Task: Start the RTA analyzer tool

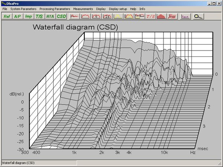Action: (x=50, y=16)
